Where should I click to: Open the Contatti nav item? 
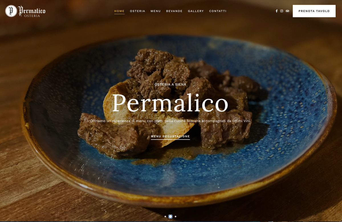[x=218, y=11]
